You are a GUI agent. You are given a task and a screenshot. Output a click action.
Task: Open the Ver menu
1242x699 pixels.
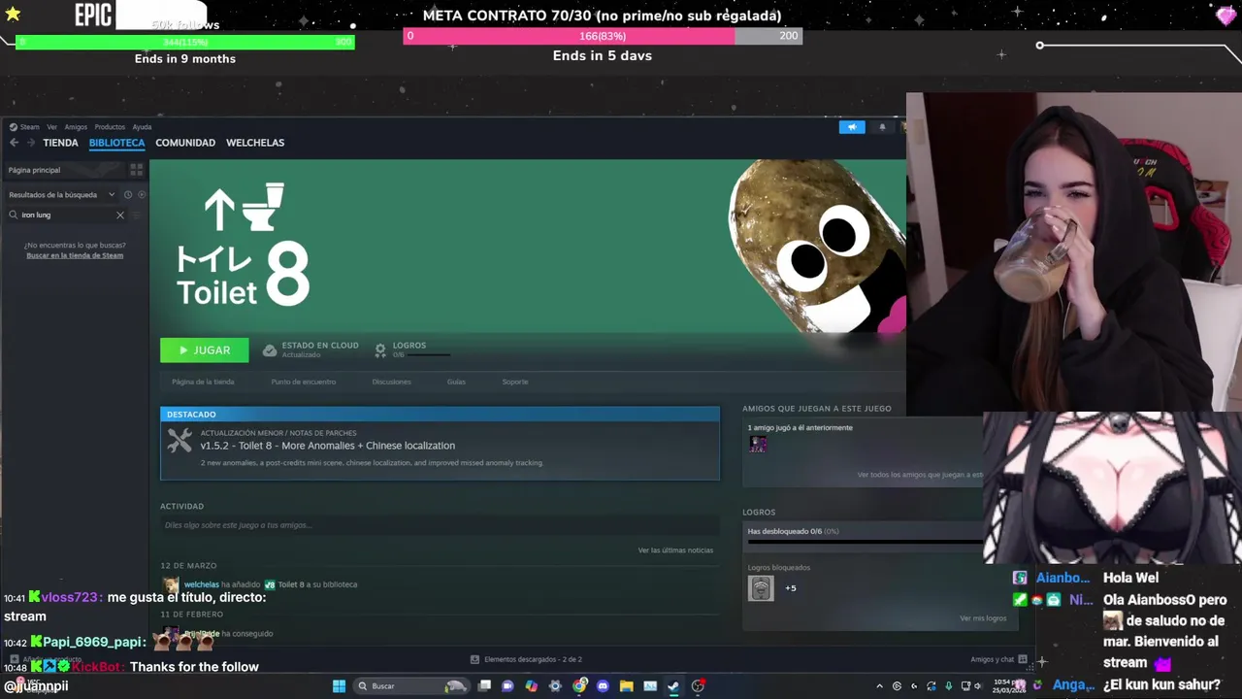(x=52, y=127)
